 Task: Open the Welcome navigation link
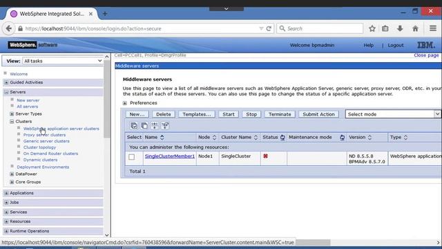coord(19,74)
